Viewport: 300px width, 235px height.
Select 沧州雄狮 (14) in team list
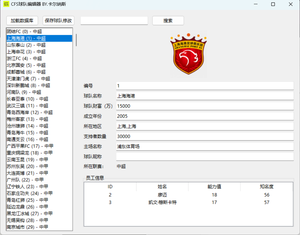[x=40, y=126]
